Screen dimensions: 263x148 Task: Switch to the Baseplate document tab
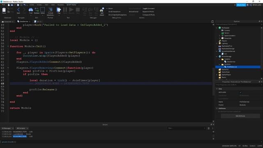[7, 22]
